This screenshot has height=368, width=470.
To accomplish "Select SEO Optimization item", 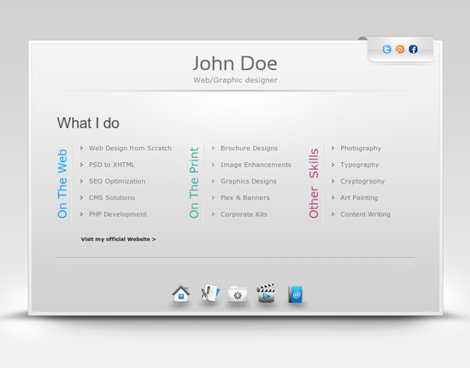I will tap(117, 181).
